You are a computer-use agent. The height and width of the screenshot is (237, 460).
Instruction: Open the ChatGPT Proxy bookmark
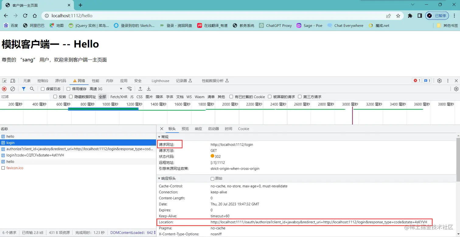(x=275, y=26)
